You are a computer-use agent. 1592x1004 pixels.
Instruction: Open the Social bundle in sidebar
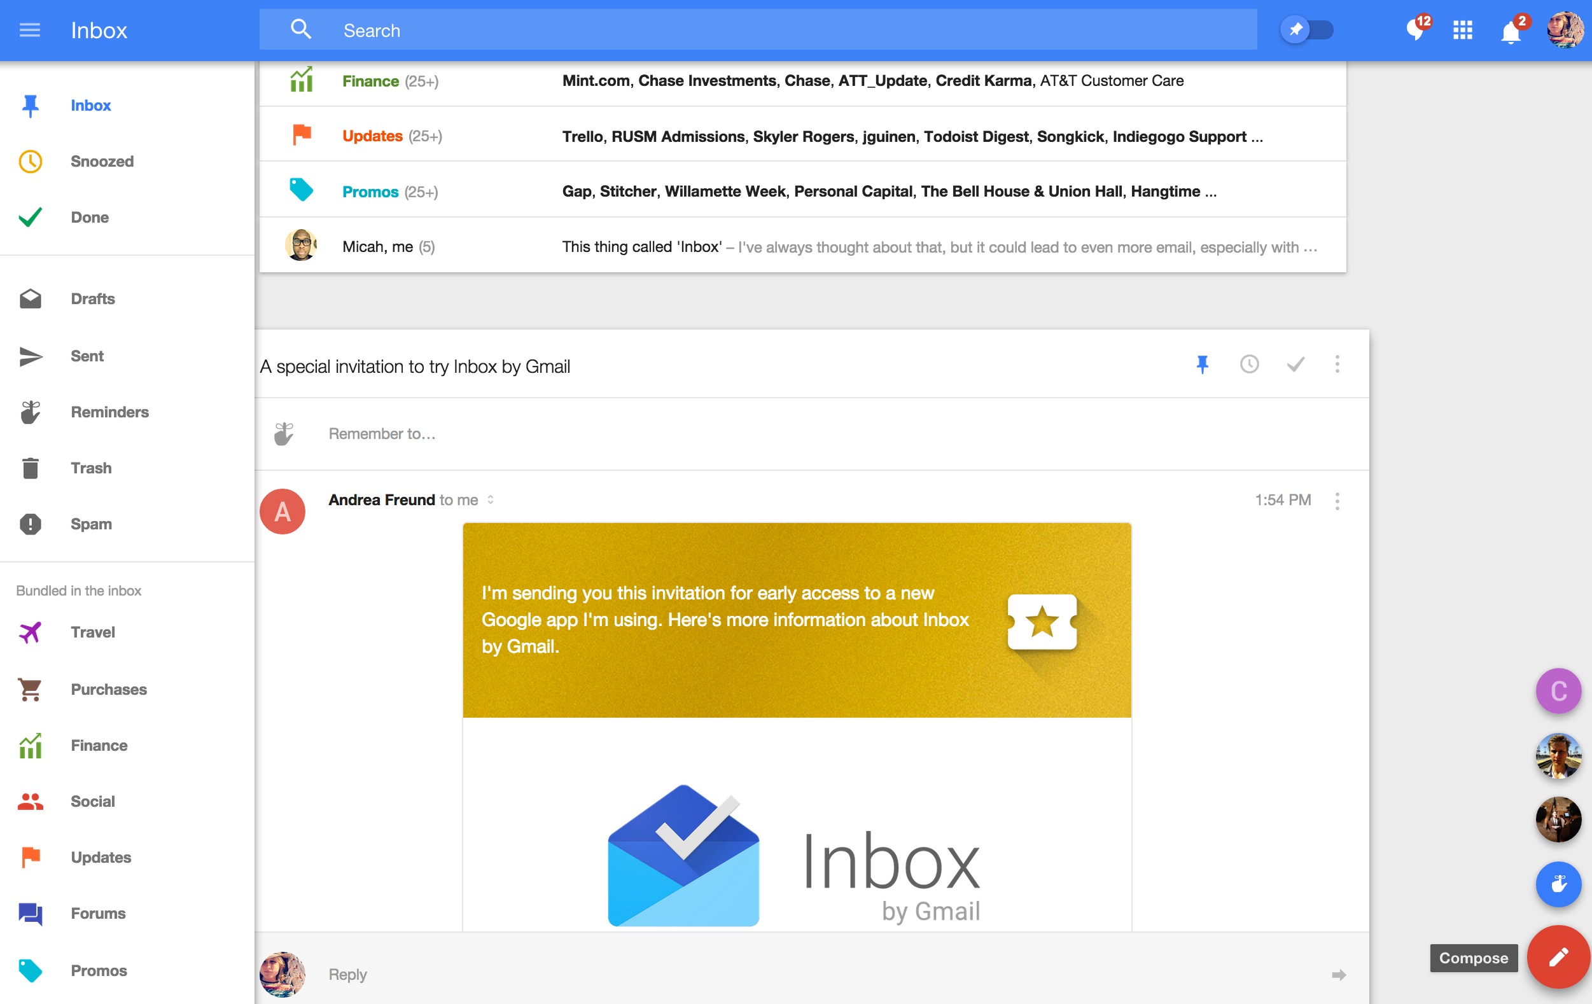[x=127, y=801]
